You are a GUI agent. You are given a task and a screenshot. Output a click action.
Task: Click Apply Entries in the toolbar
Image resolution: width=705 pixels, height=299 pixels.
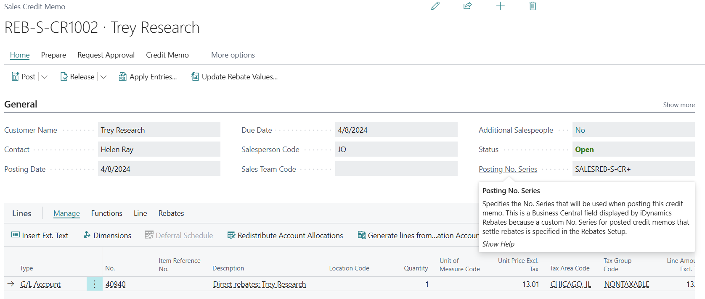[148, 77]
